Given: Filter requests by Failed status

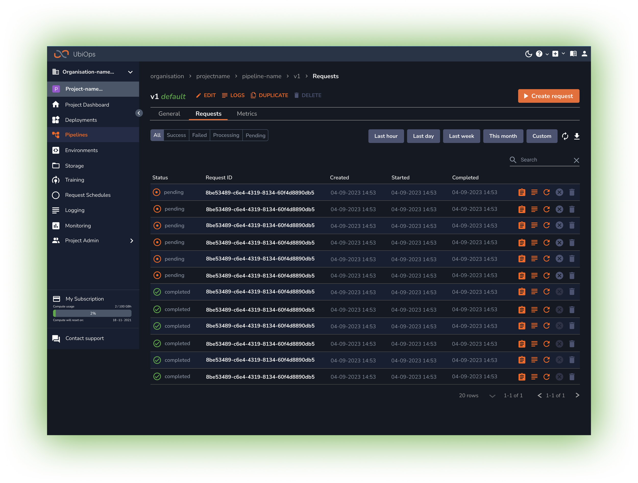Looking at the screenshot, I should [x=199, y=135].
